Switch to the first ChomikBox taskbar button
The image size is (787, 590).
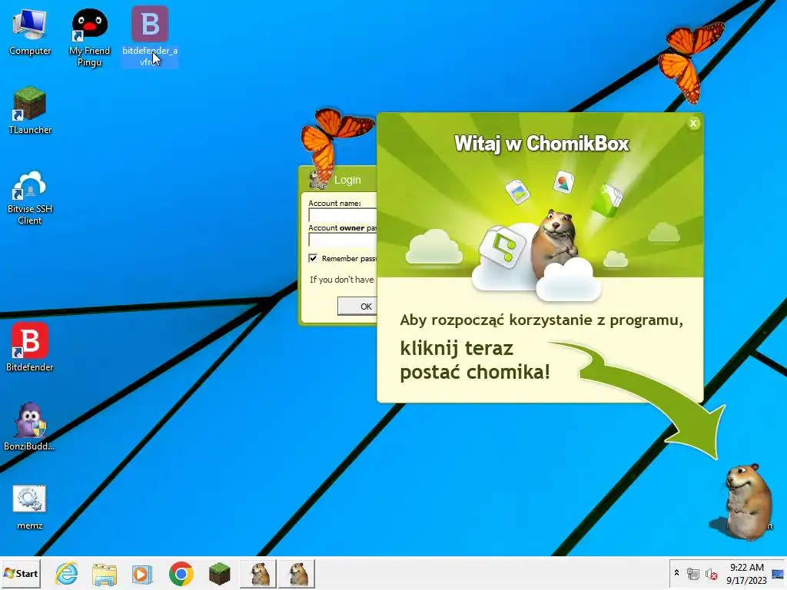[259, 574]
